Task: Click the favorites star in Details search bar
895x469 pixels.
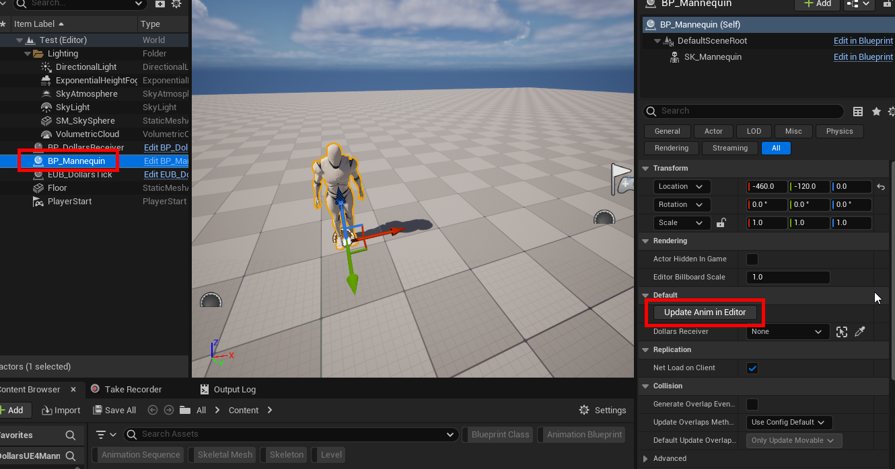Action: pyautogui.click(x=875, y=112)
